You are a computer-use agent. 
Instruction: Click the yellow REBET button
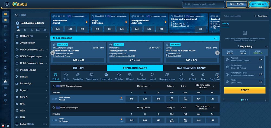click(x=245, y=90)
